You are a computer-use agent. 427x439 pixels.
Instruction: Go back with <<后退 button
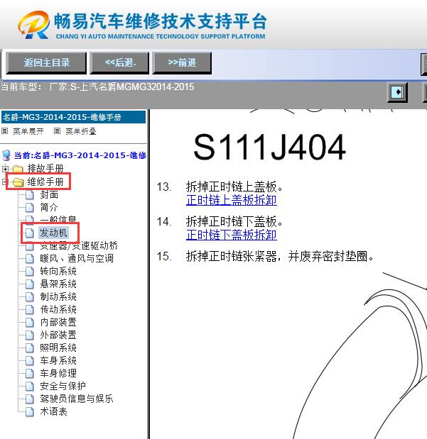point(119,62)
